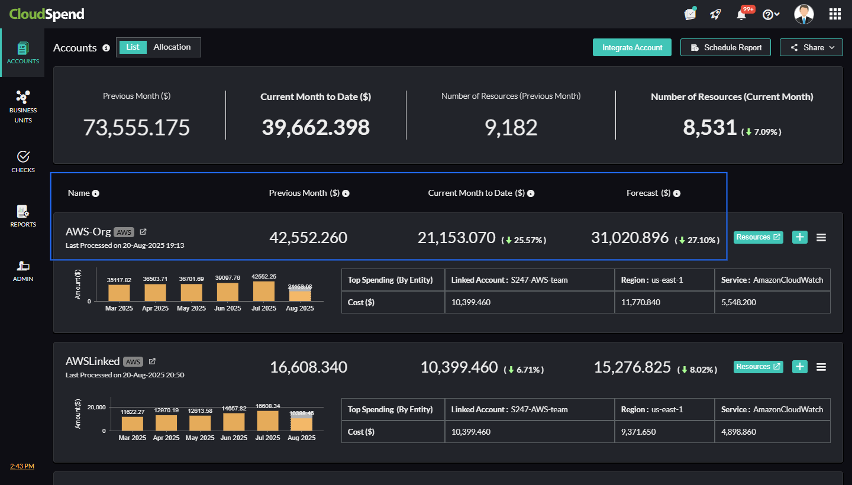
Task: Click the Schedule Report button
Action: 725,47
